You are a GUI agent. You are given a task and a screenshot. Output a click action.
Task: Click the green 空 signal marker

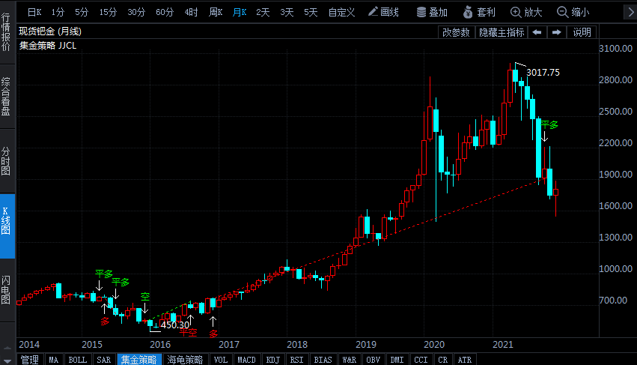coord(145,297)
